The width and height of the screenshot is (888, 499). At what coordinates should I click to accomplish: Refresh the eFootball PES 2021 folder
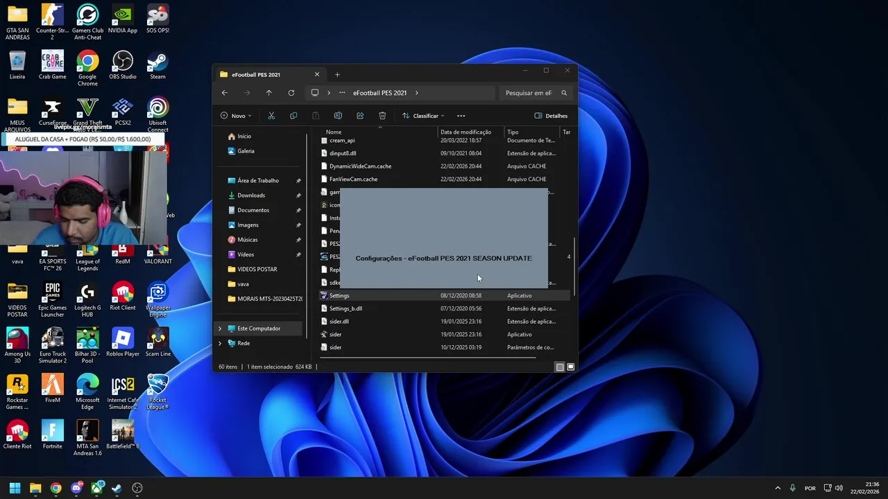(291, 93)
